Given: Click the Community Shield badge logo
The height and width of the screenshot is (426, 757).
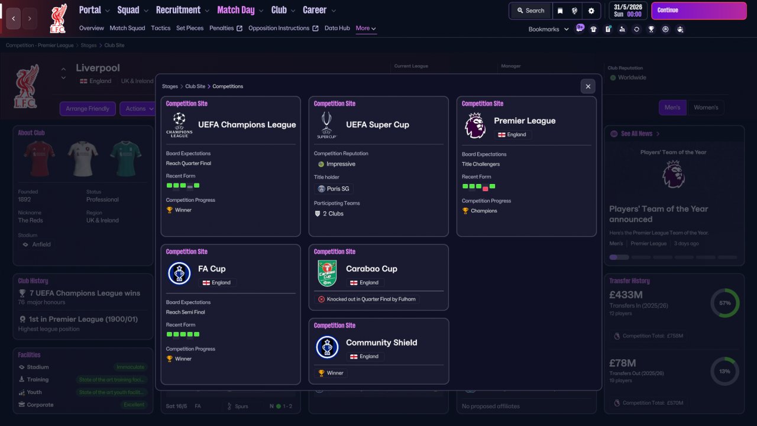Looking at the screenshot, I should click(327, 347).
